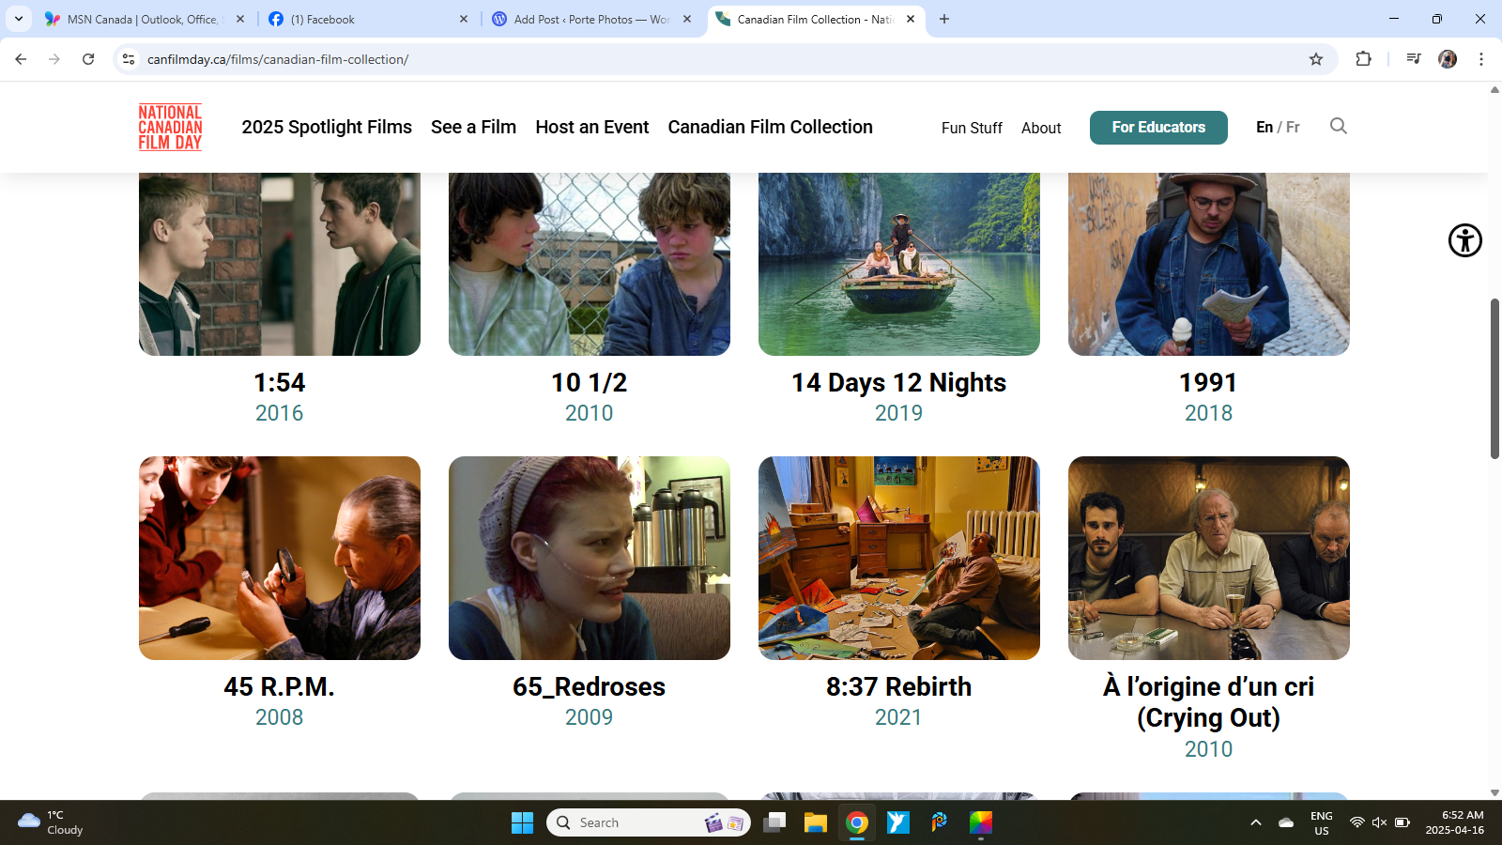Click the National Canadian Film Day logo
1502x845 pixels.
coord(170,127)
